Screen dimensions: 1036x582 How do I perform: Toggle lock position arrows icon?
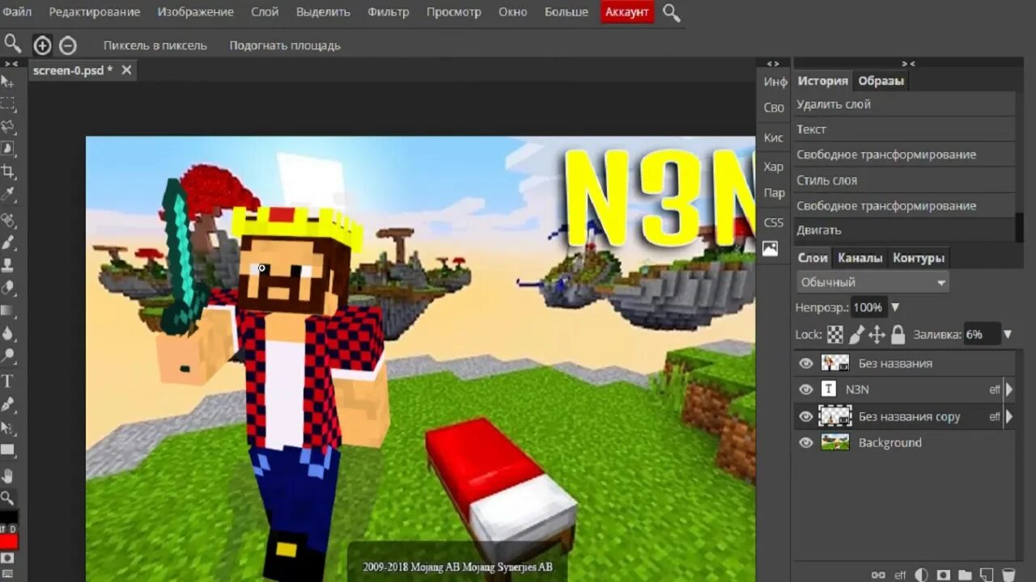877,334
